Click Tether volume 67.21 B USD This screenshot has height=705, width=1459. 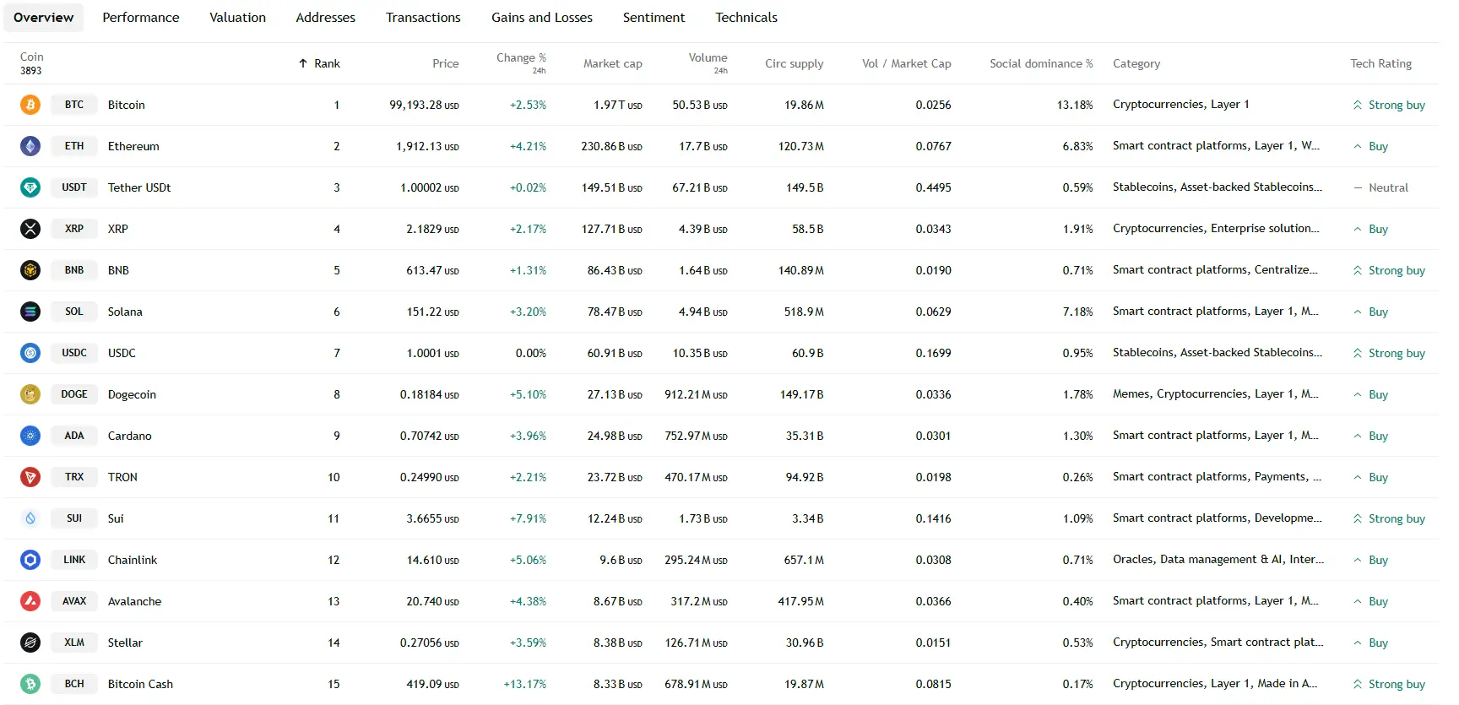pyautogui.click(x=700, y=187)
